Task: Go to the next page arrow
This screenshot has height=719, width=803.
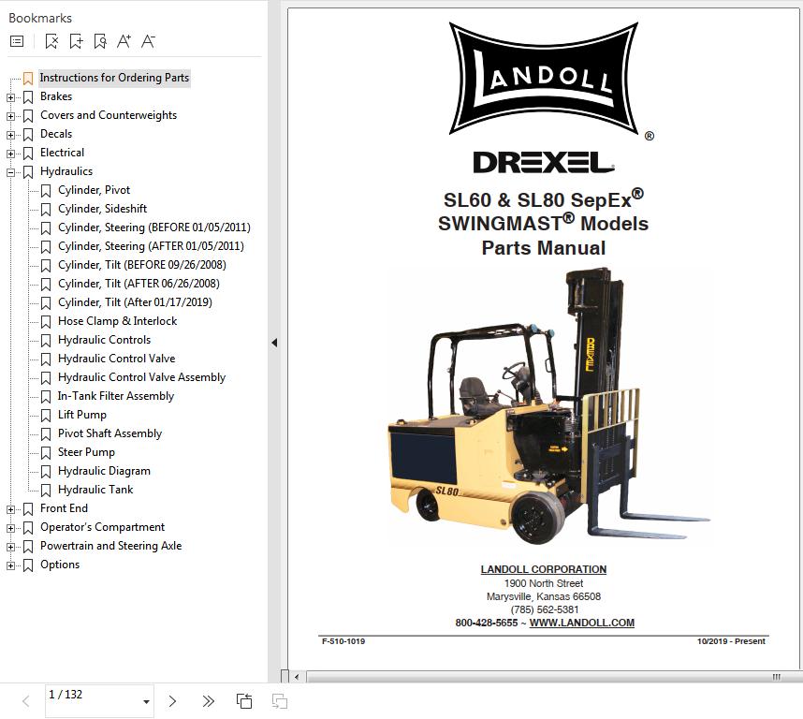Action: click(172, 701)
